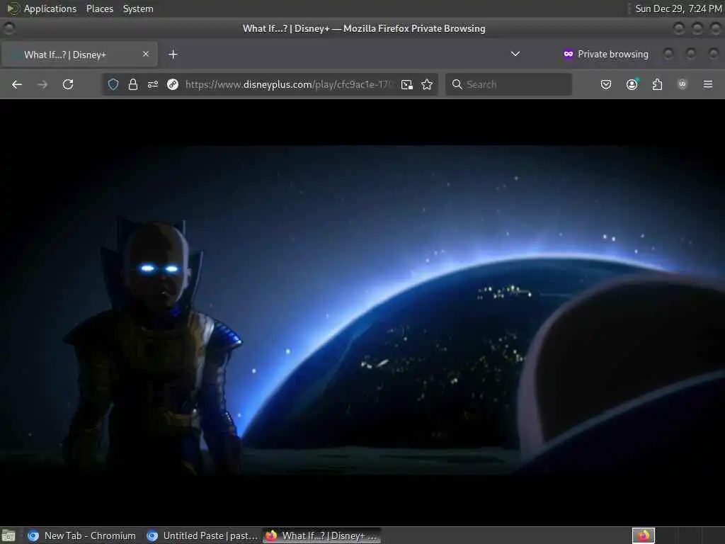Viewport: 725px width, 544px height.
Task: Open the Extensions puzzle icon
Action: point(657,84)
